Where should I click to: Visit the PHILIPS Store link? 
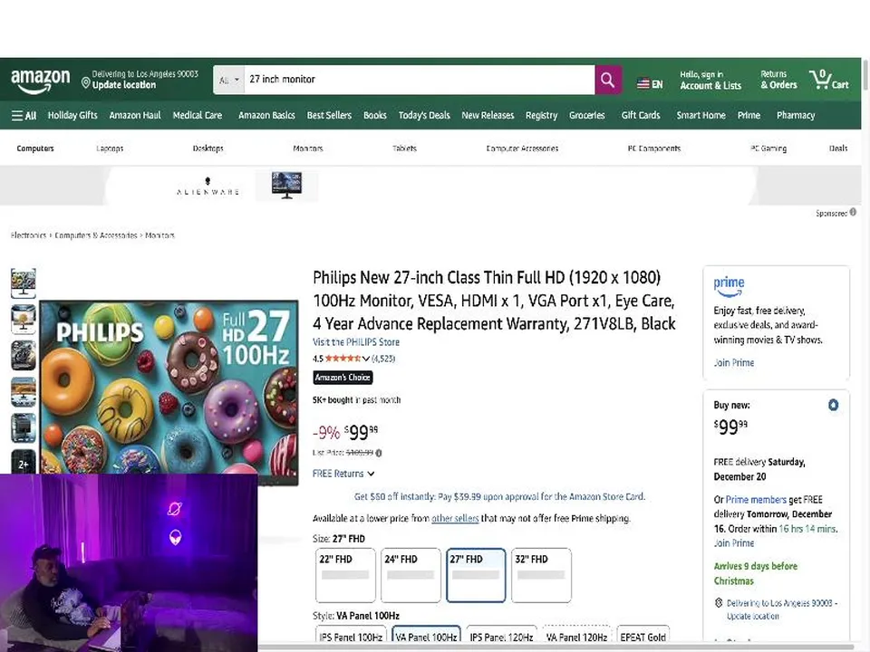[356, 342]
